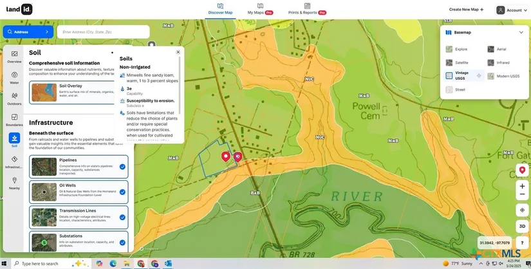Uncheck the Transmission Lines layer

pos(122,217)
